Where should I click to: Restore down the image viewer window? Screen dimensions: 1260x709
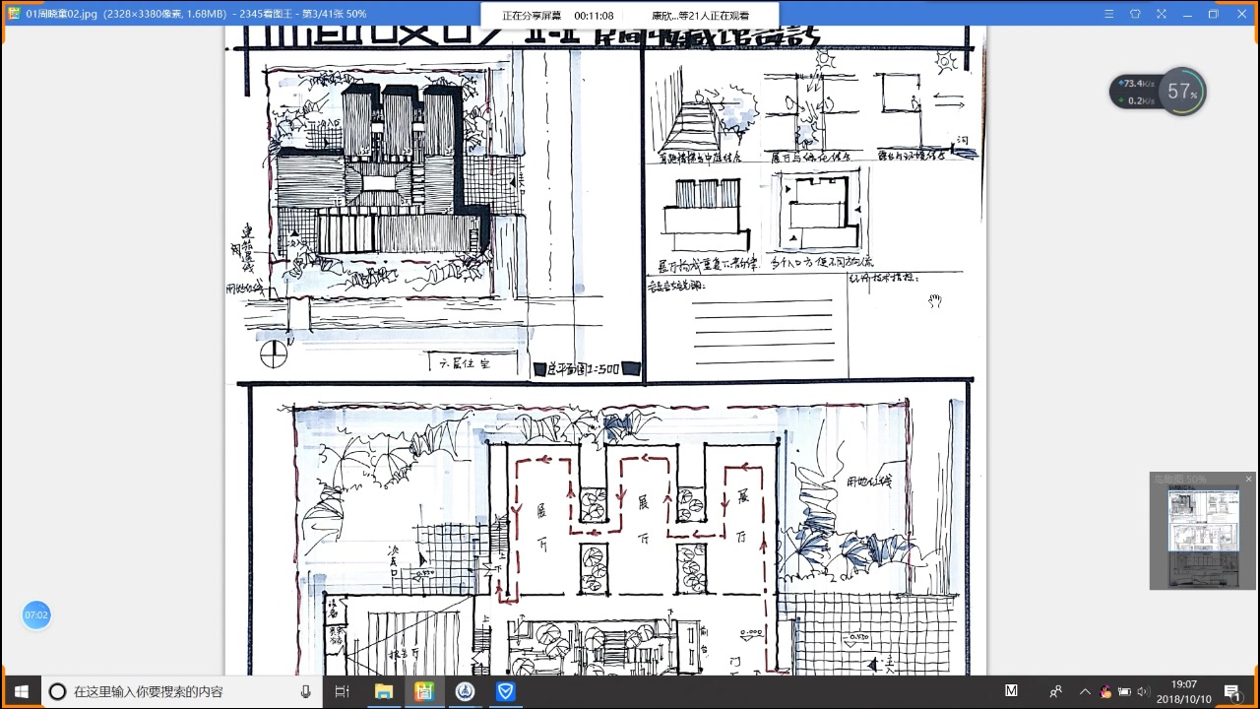(1213, 14)
